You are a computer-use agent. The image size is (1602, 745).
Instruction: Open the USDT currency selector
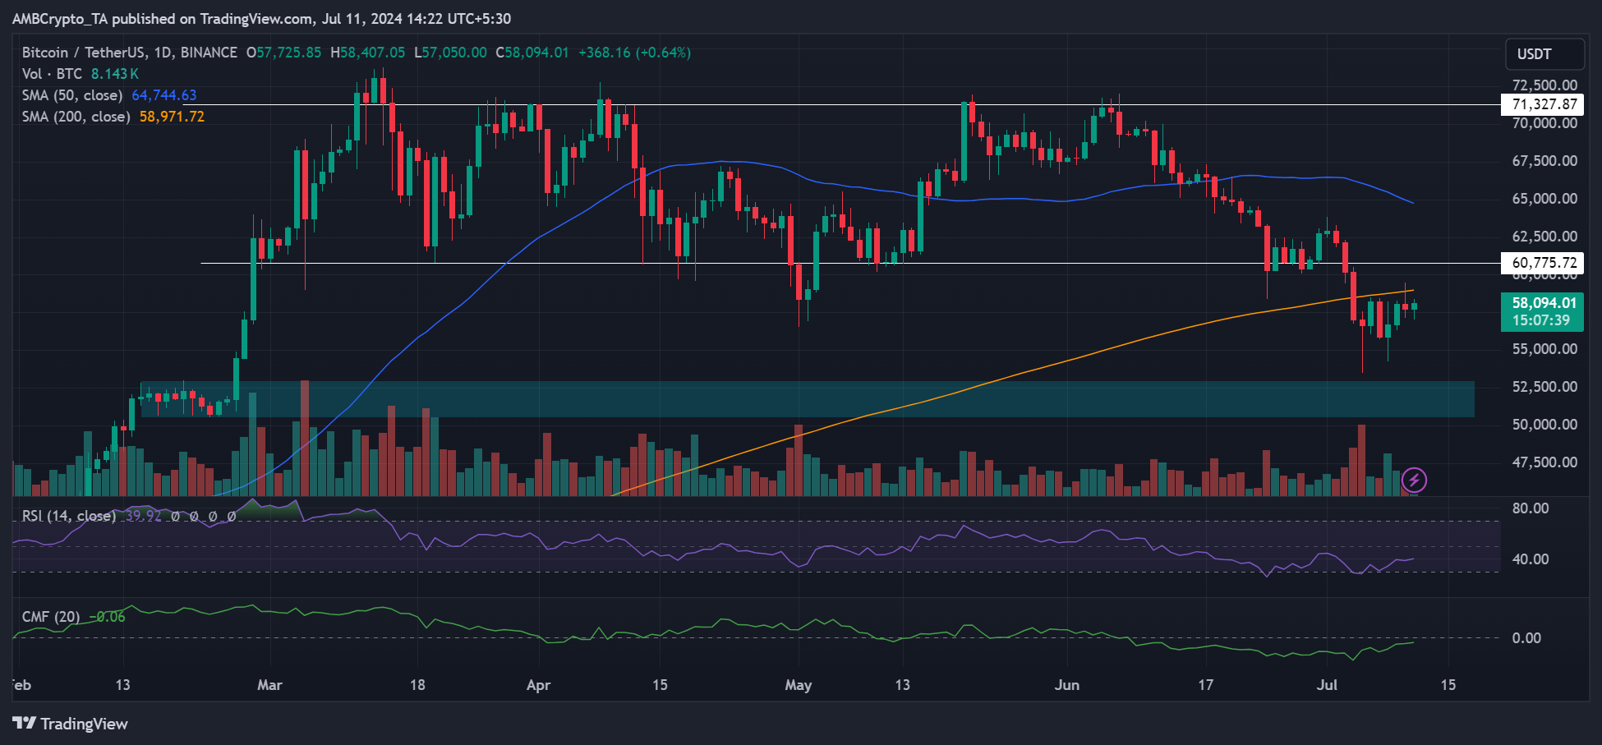[x=1544, y=54]
